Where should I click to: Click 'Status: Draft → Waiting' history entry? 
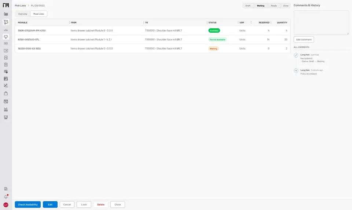click(x=312, y=61)
